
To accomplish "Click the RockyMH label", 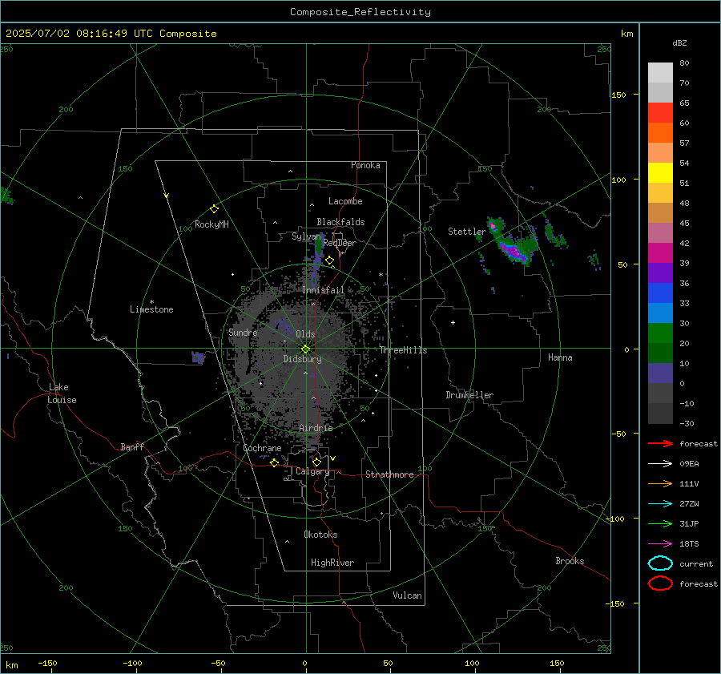I will click(211, 224).
